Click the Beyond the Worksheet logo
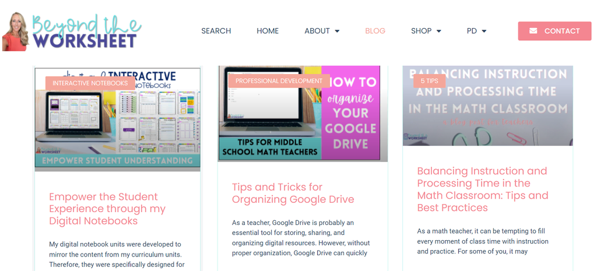The height and width of the screenshot is (271, 597). coord(85,32)
